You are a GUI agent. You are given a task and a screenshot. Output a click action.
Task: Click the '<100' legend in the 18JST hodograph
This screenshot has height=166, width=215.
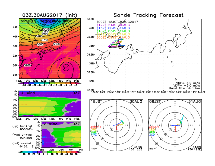tap(94, 135)
